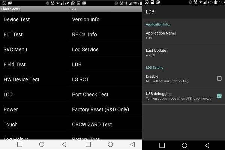This screenshot has width=225, height=150.
Task: Tap Field Test option
Action: (34, 64)
